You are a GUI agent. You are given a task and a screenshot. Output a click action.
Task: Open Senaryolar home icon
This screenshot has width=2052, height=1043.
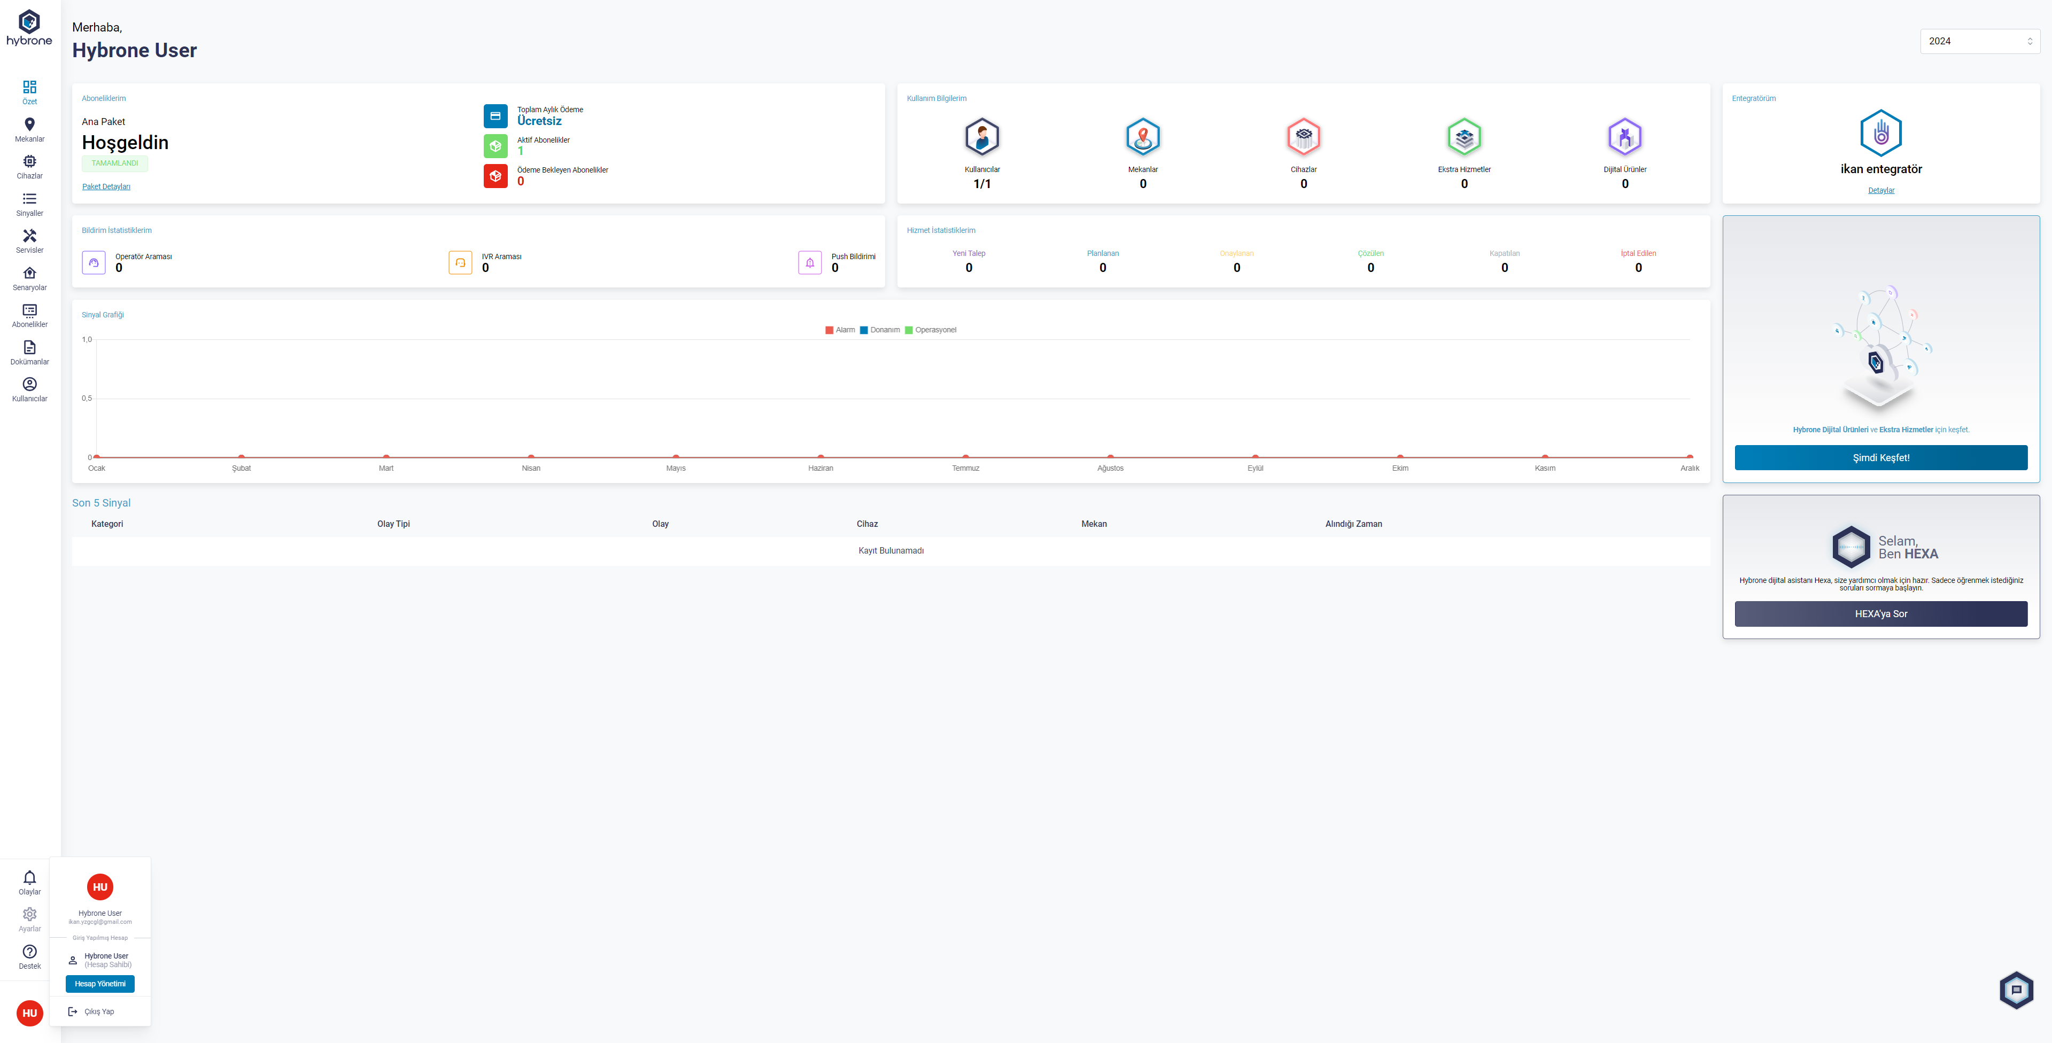coord(29,273)
